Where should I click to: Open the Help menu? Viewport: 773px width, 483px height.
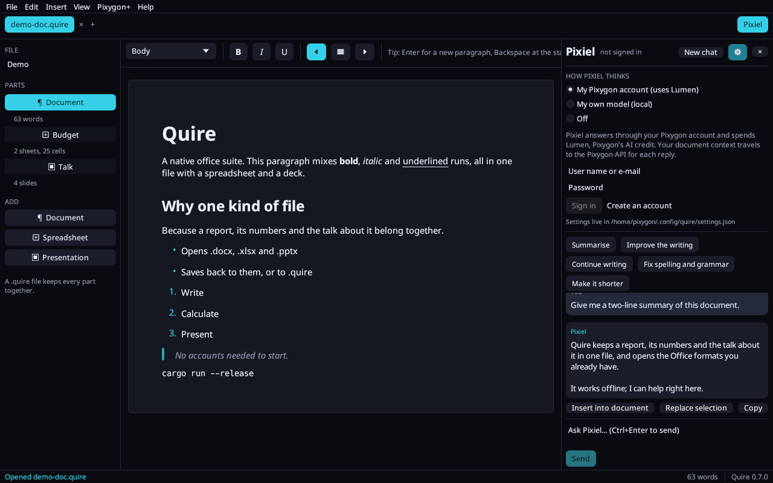(x=146, y=7)
